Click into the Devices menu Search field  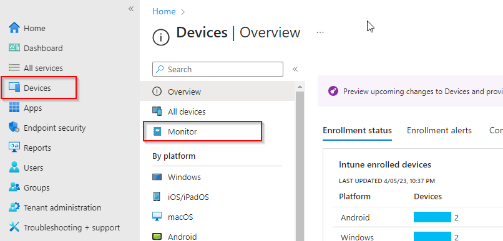(x=218, y=69)
